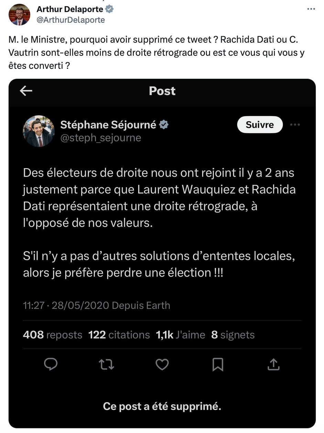Open Arthur Delaporte's profile picture
This screenshot has height=433, width=324.
19,14
